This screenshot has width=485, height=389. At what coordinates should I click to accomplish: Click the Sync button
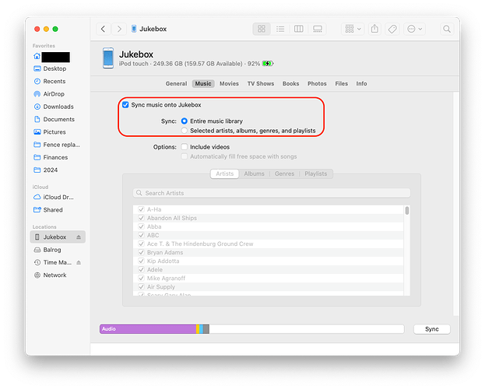[432, 329]
